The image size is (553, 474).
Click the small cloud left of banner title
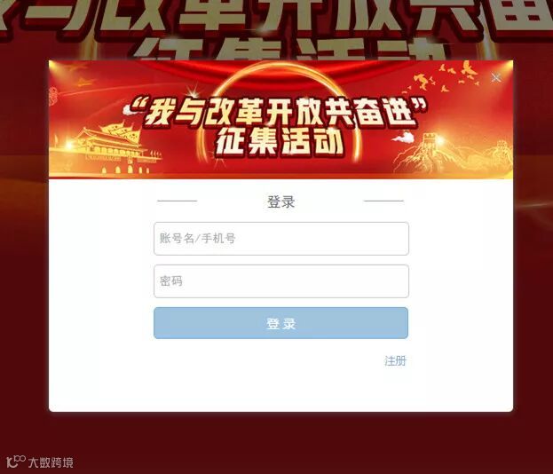129,110
